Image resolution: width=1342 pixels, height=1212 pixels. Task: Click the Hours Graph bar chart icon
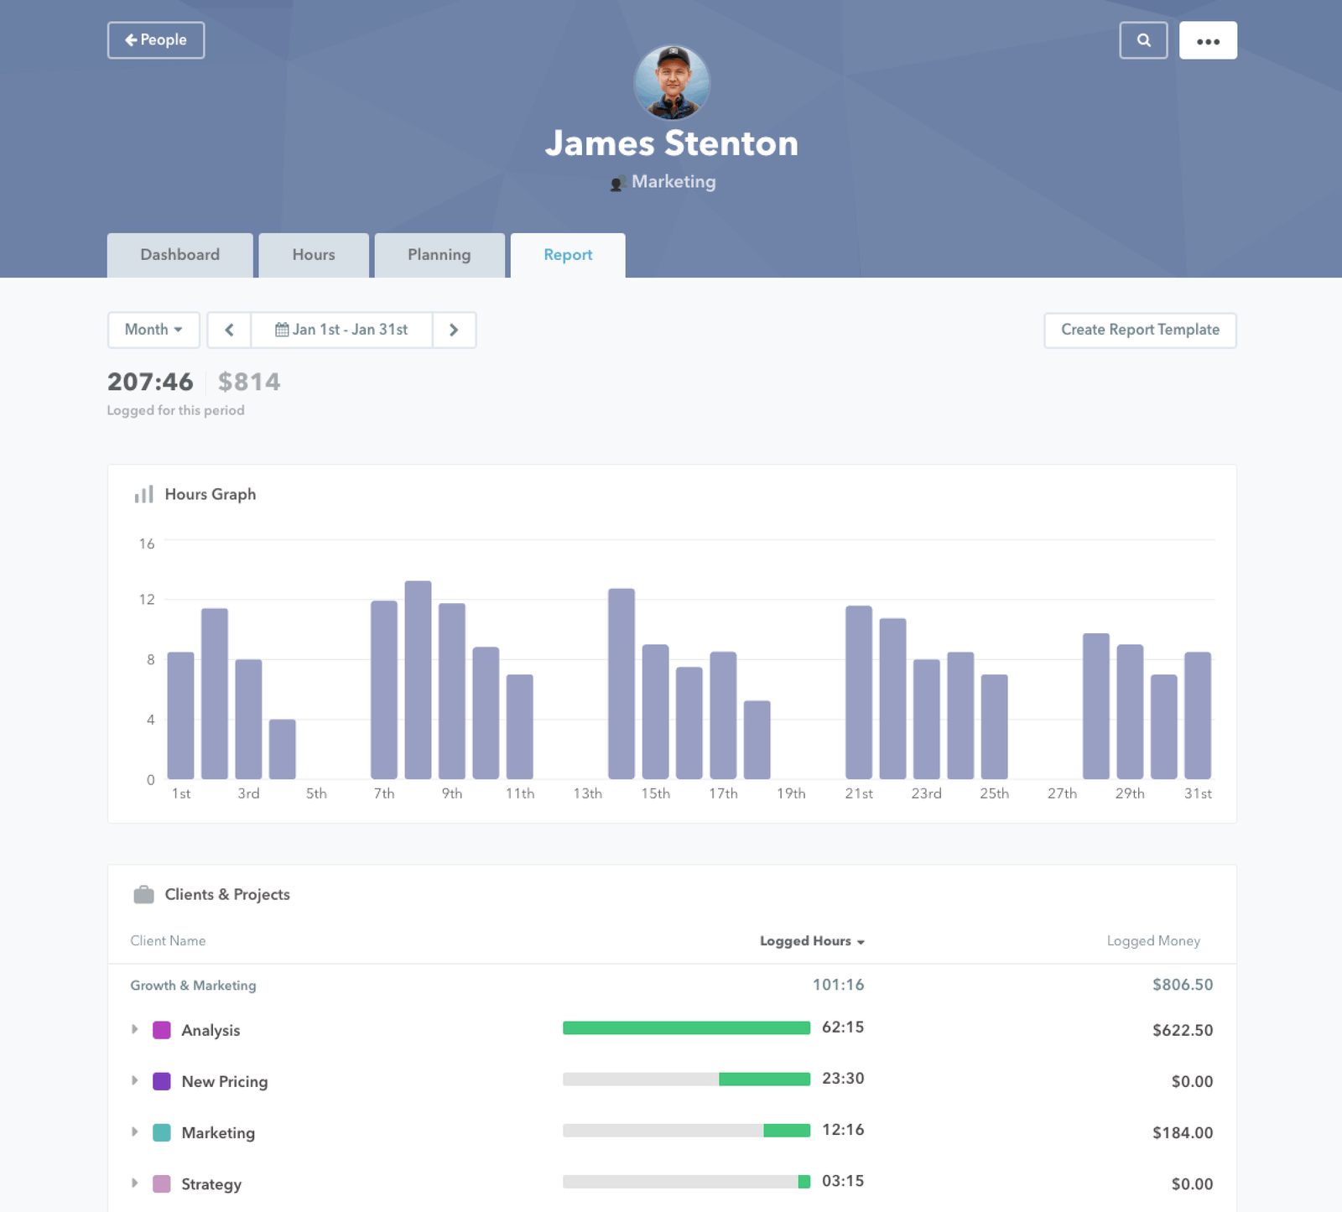coord(143,494)
